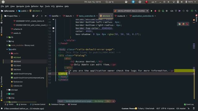Expand the tmp folder
This screenshot has height=111, width=198.
(x=7, y=98)
